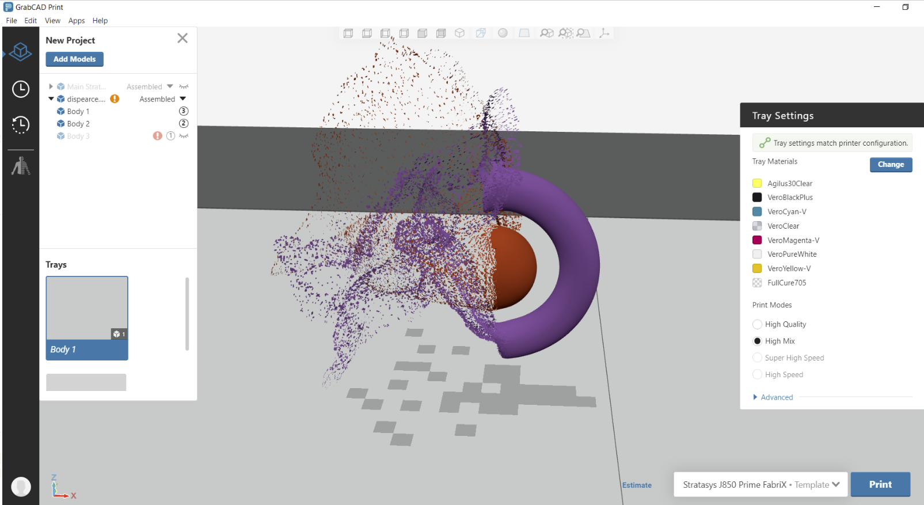This screenshot has width=924, height=505.
Task: Click the shaded sphere render icon
Action: click(x=503, y=33)
